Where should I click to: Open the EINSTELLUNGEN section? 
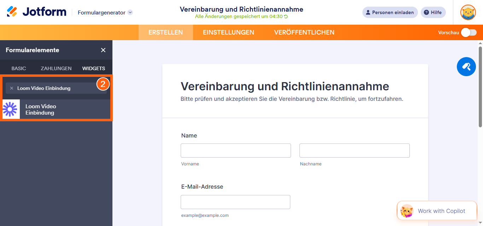pyautogui.click(x=228, y=32)
